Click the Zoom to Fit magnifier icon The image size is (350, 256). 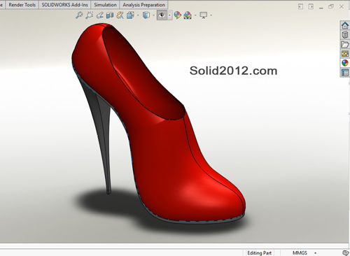point(79,15)
